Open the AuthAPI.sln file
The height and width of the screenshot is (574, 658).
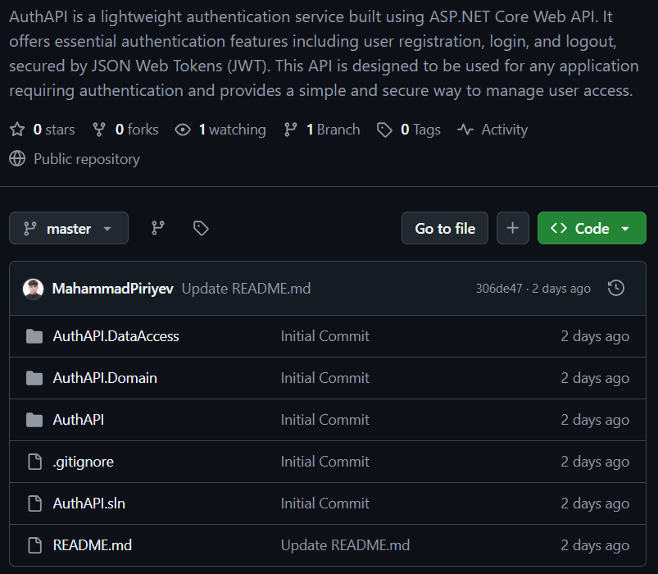coord(89,503)
